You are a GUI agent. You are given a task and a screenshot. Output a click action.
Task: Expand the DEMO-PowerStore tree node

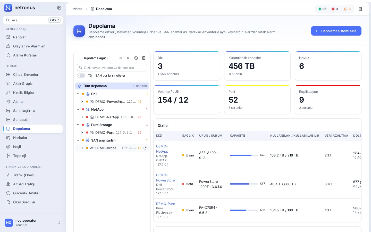(x=82, y=102)
